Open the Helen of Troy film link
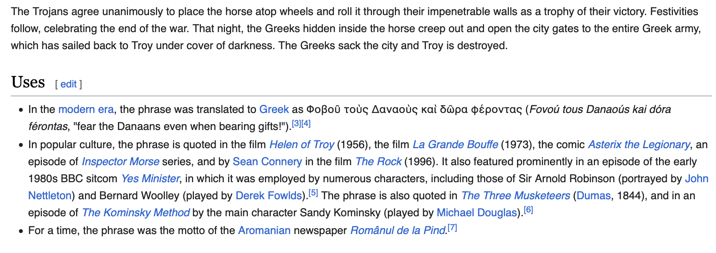The width and height of the screenshot is (716, 253). [301, 145]
